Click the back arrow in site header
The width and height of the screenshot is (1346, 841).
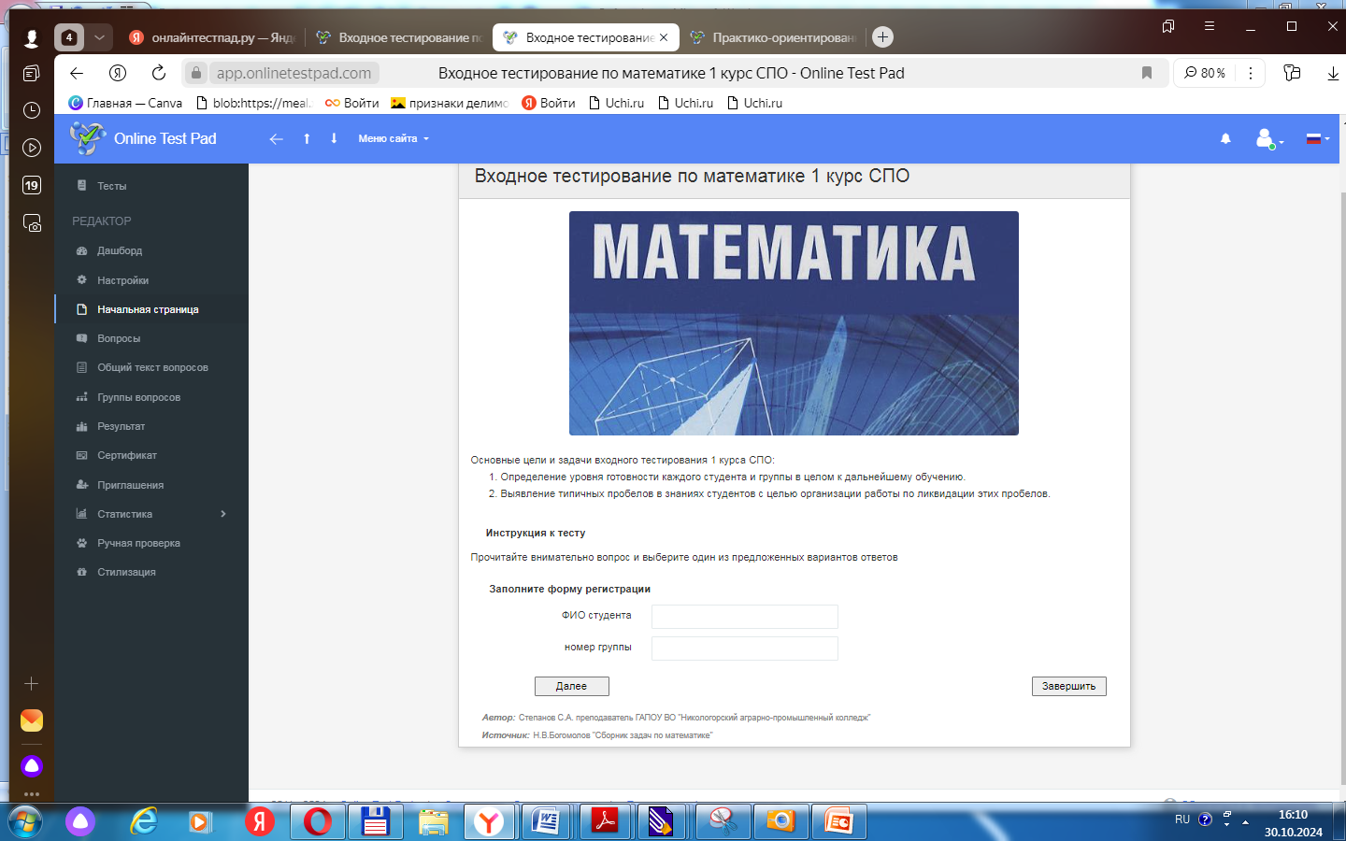(x=276, y=138)
